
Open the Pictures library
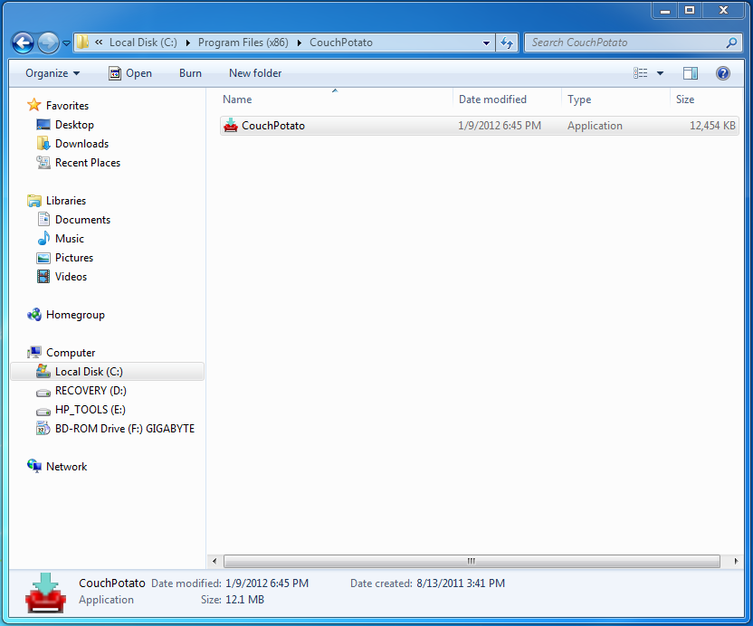[74, 258]
